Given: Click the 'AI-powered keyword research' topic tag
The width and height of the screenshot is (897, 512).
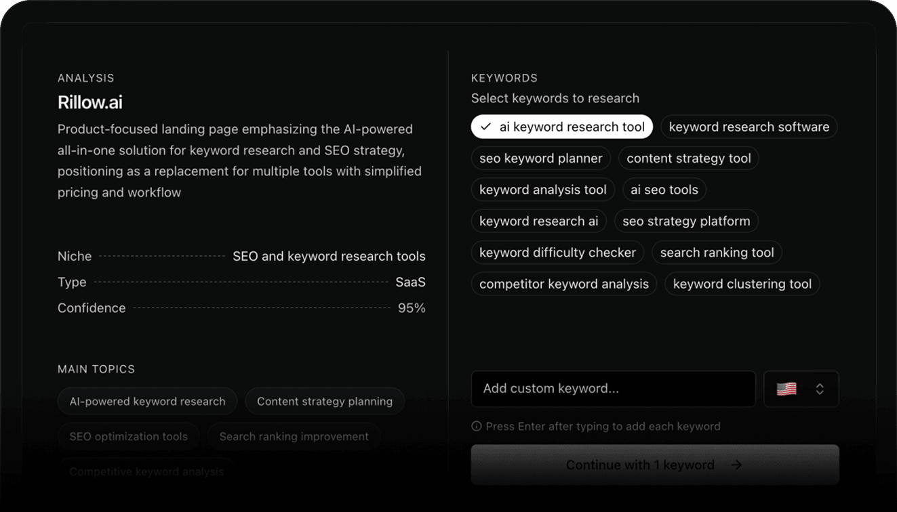Looking at the screenshot, I should click(147, 401).
